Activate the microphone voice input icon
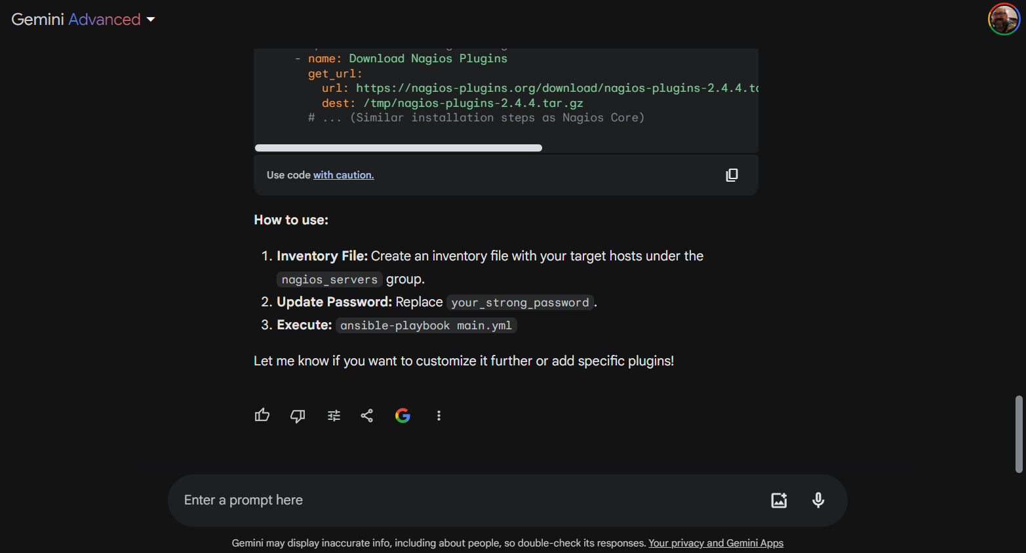This screenshot has height=553, width=1026. pos(818,500)
